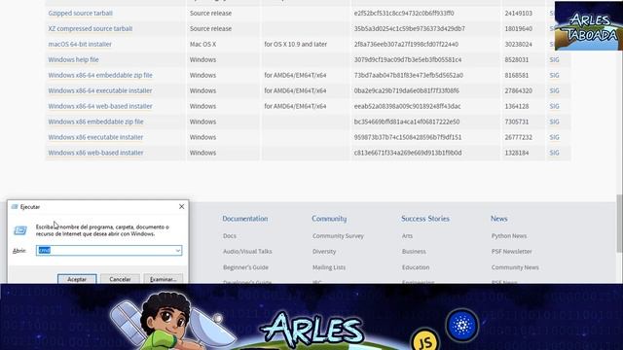
Task: Open the Education link under Success Stories
Action: pyautogui.click(x=416, y=267)
